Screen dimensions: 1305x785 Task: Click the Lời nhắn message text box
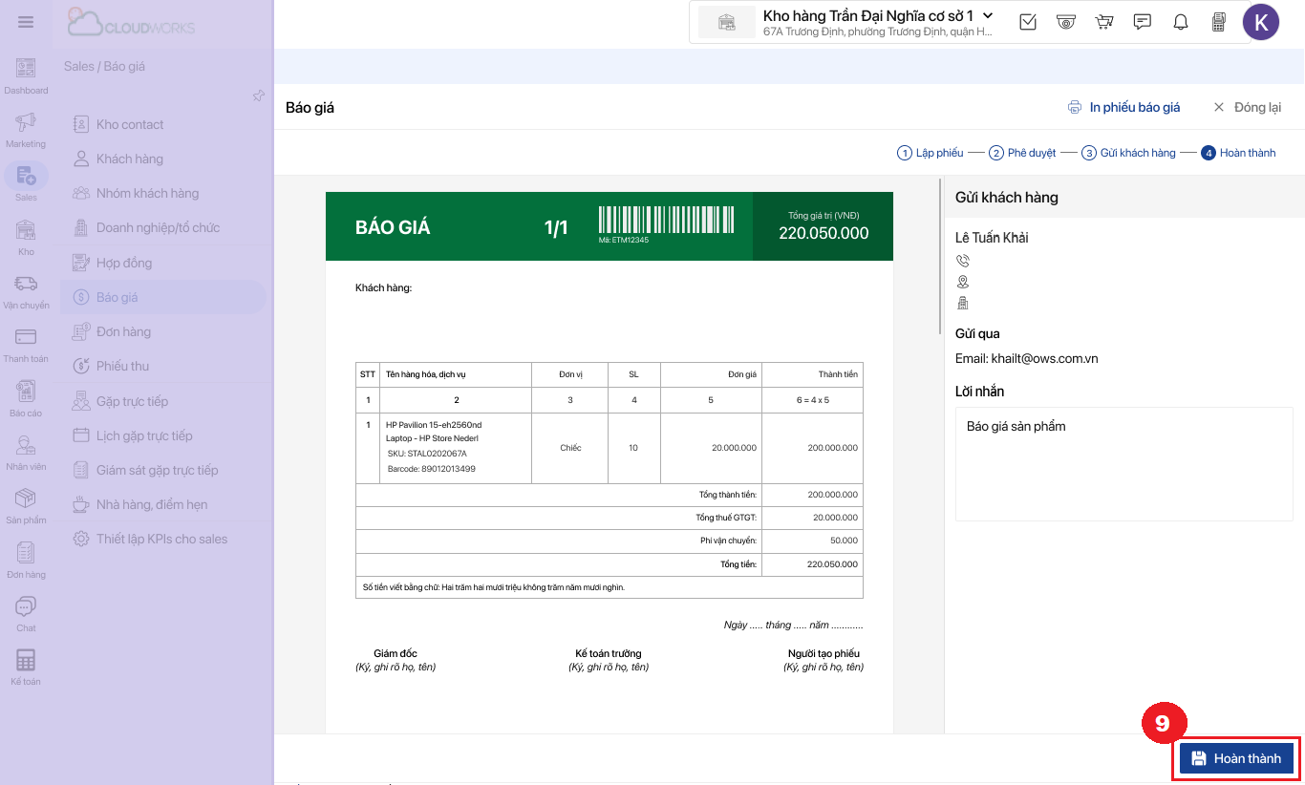(x=1123, y=464)
